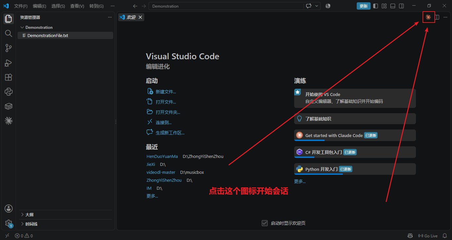Open the Explorer view in activity bar
Image resolution: width=452 pixels, height=240 pixels.
click(x=9, y=19)
